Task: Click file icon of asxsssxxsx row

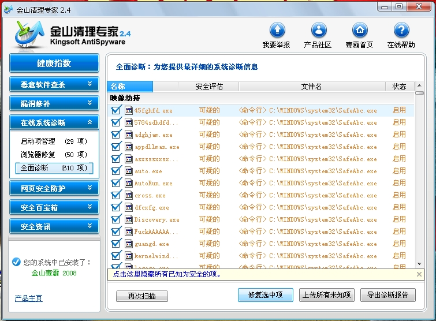Action: pos(128,159)
